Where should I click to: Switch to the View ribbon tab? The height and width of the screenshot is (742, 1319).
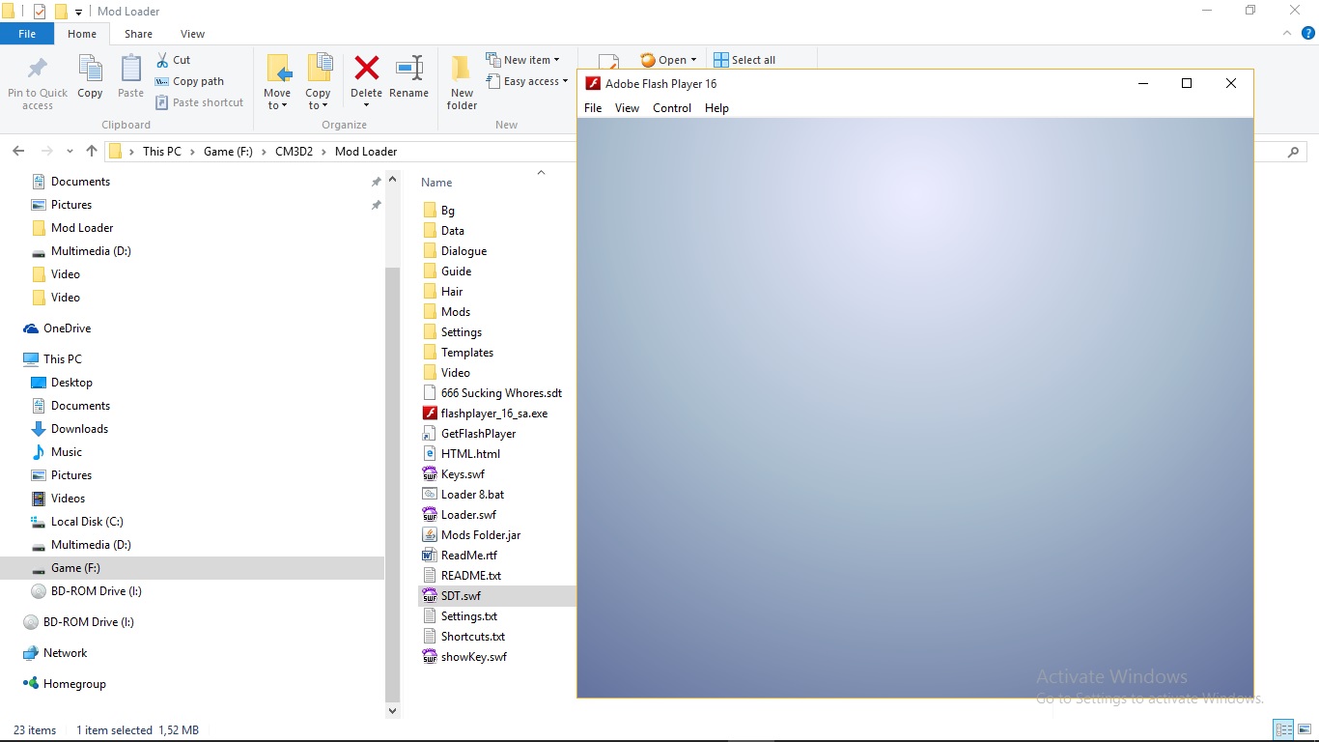[x=192, y=34]
